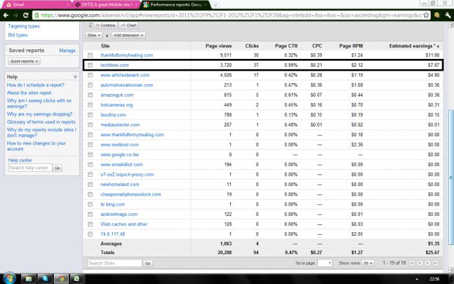Screen dimensions: 454x284
Task: Tick the checkbox for thankfulformyhealing.com
Action: 90,55
